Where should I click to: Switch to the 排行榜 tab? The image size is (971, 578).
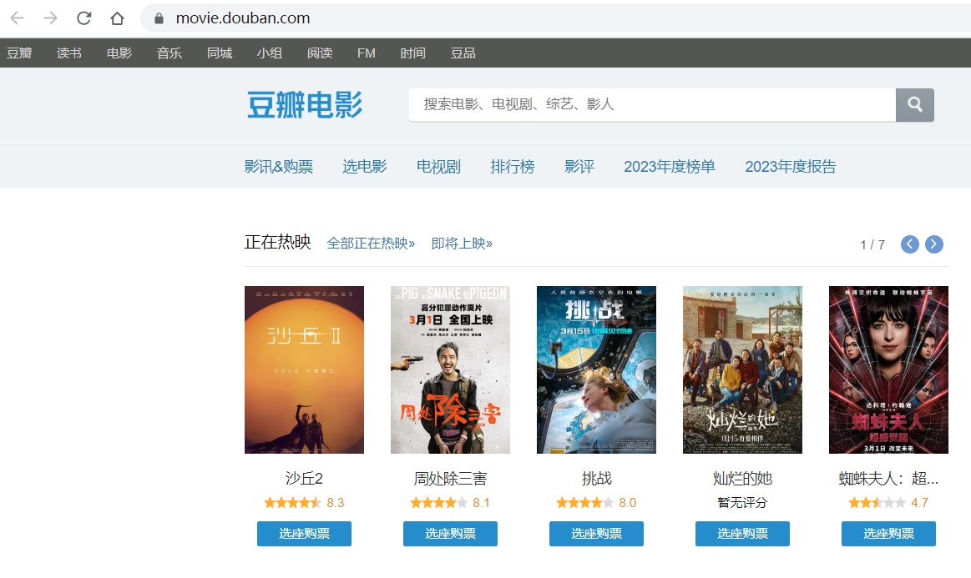(x=512, y=167)
